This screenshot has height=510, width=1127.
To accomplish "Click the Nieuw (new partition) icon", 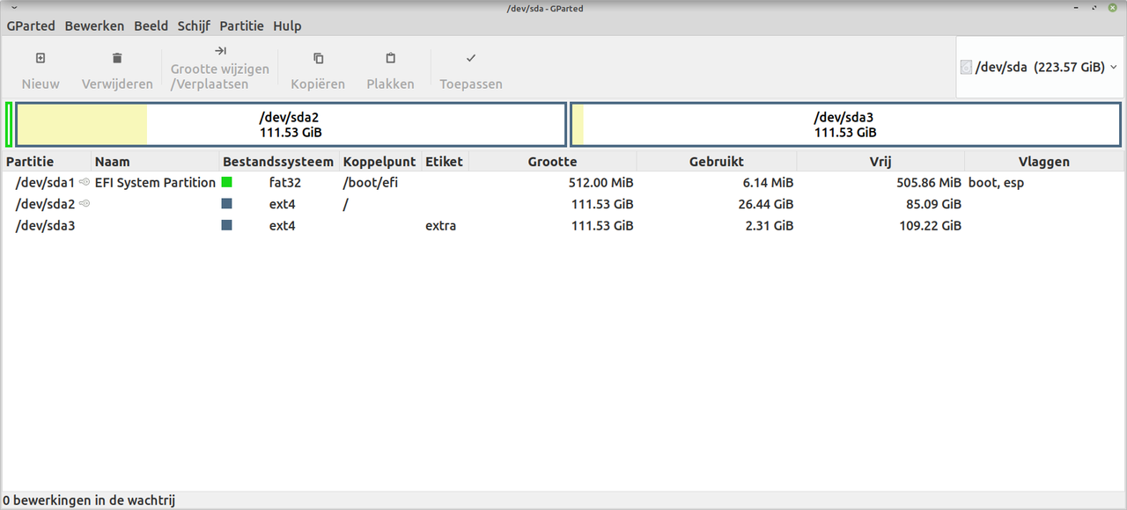I will [x=41, y=58].
